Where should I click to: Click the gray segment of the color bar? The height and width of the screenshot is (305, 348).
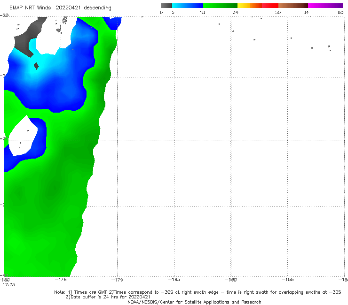(166, 6)
